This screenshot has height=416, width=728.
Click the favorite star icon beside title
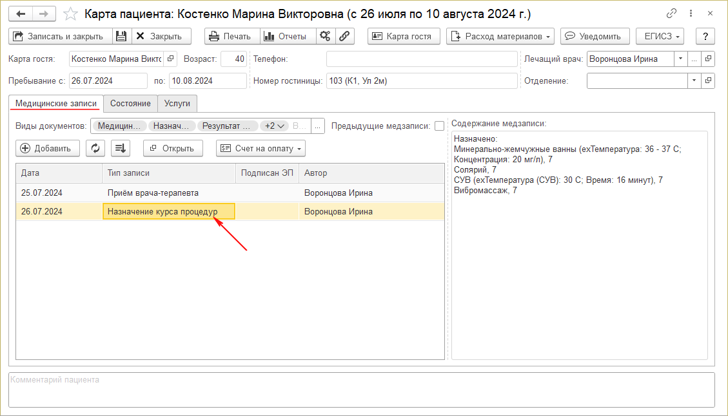point(72,14)
